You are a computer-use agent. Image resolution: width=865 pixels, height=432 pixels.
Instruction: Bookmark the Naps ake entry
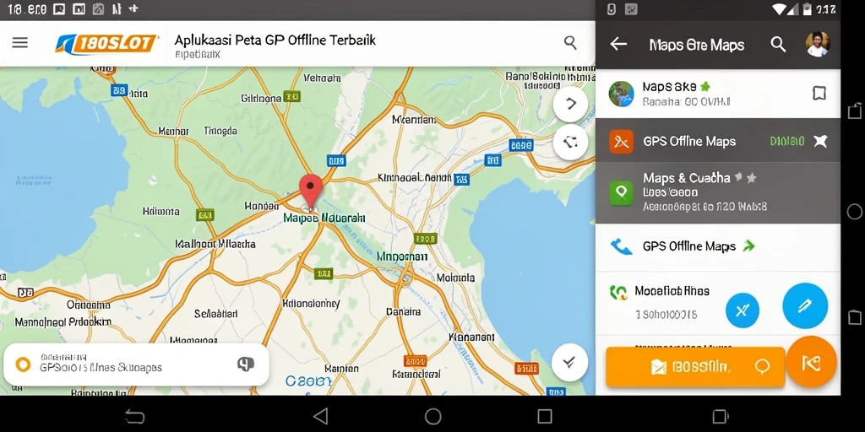point(819,93)
